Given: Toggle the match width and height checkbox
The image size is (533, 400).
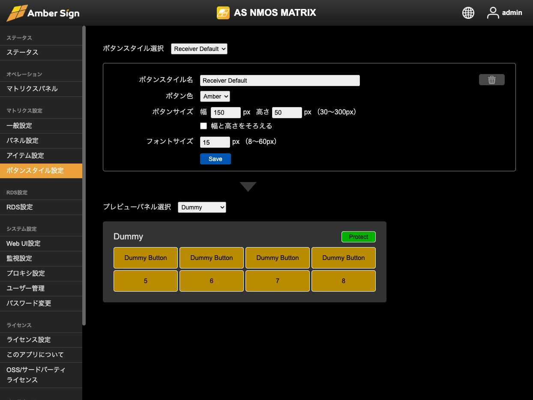Looking at the screenshot, I should tap(204, 126).
